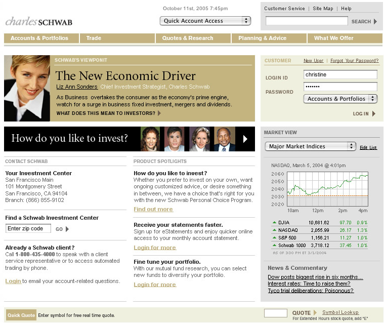Open the What We Offer nav tab
The image size is (384, 323).
(345, 38)
